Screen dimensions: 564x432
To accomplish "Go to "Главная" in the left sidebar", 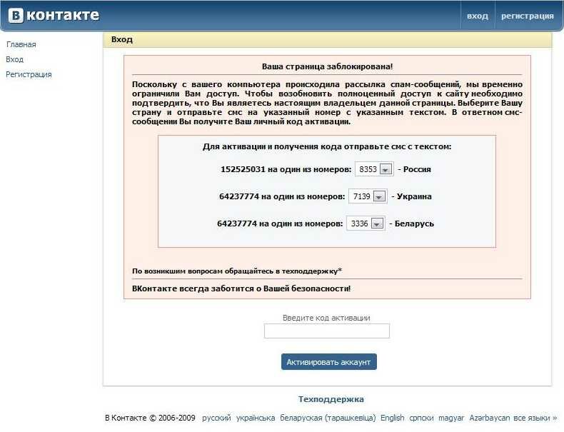I will [x=21, y=44].
